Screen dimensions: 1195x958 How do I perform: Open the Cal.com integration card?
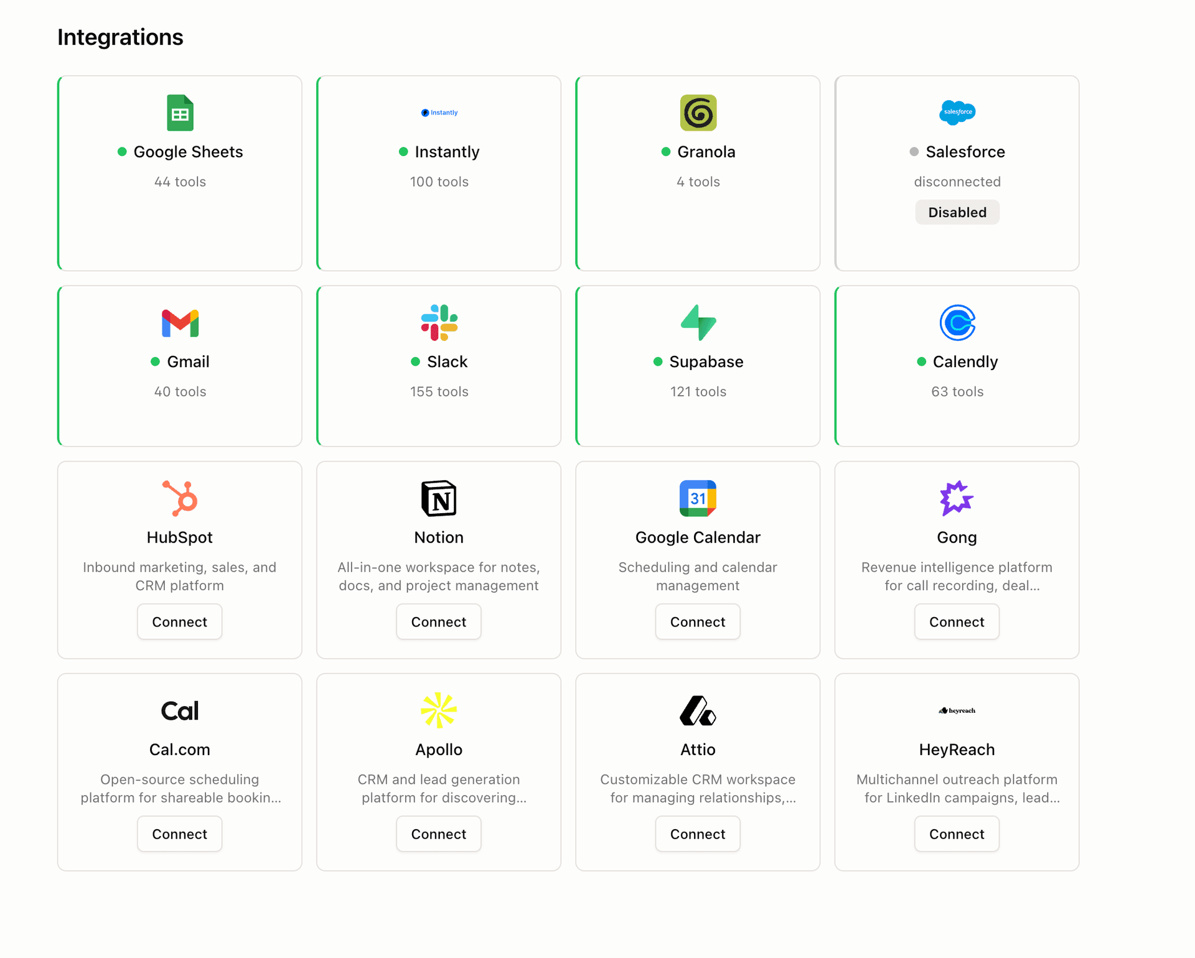pos(179,771)
